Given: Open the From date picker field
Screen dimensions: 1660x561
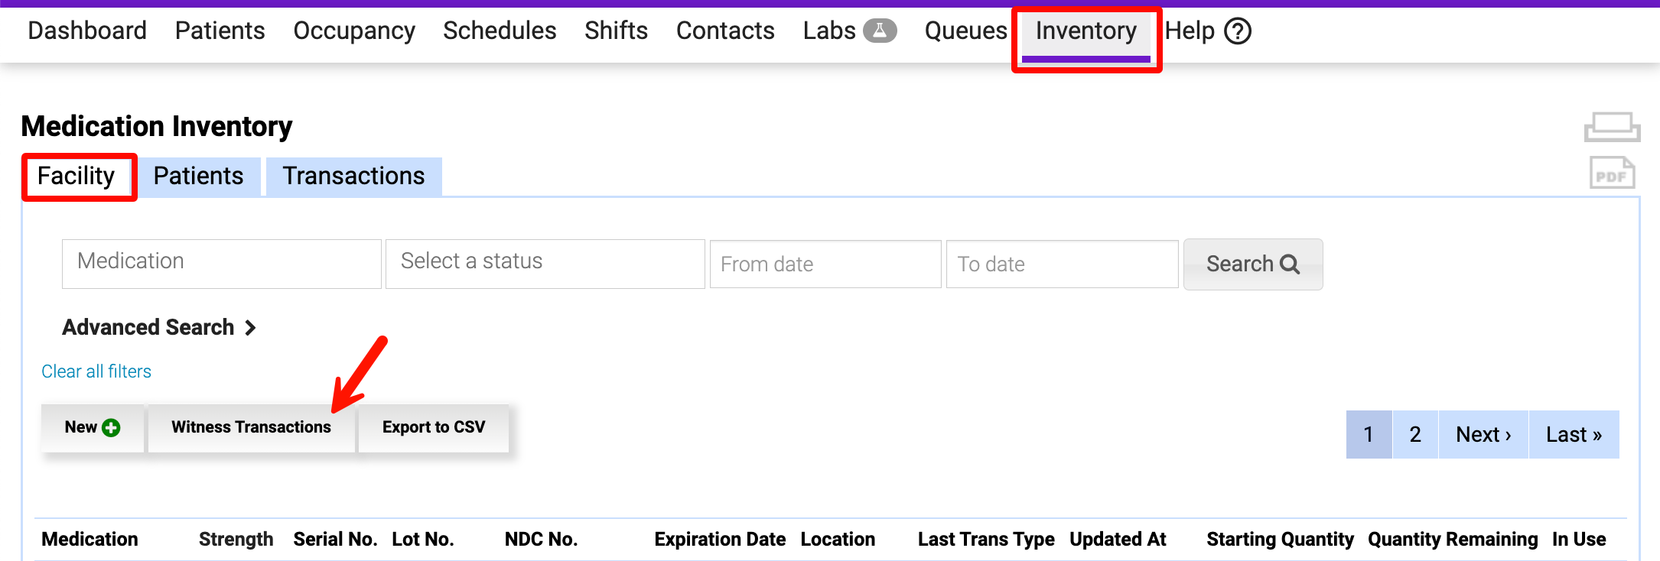Looking at the screenshot, I should [825, 264].
